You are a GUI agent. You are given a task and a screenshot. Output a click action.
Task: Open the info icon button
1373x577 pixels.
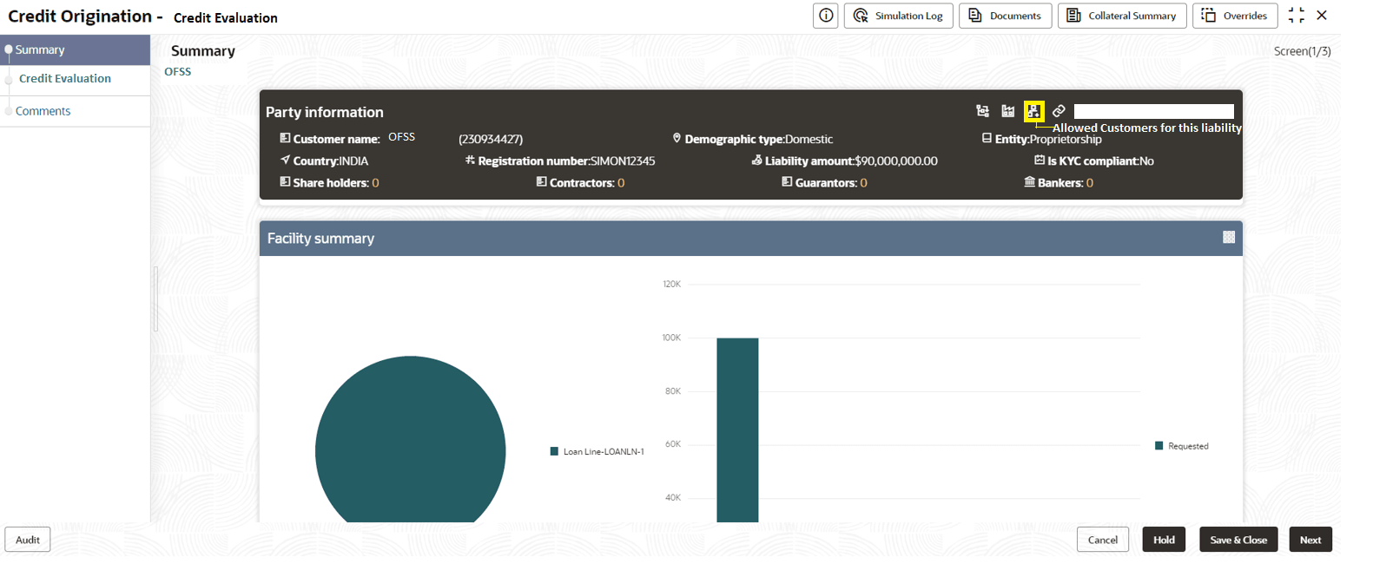point(826,16)
